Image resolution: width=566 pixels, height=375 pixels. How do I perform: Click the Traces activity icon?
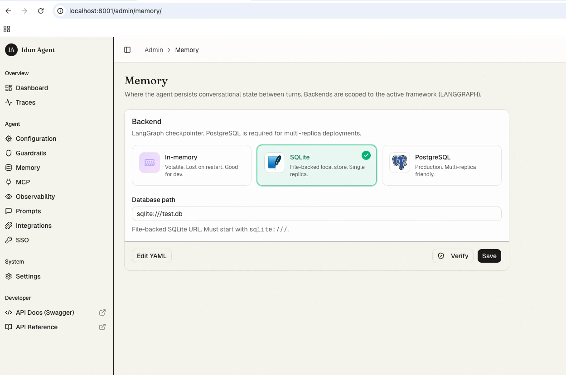[9, 102]
